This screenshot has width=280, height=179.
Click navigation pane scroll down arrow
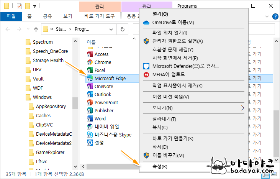[x=75, y=167]
